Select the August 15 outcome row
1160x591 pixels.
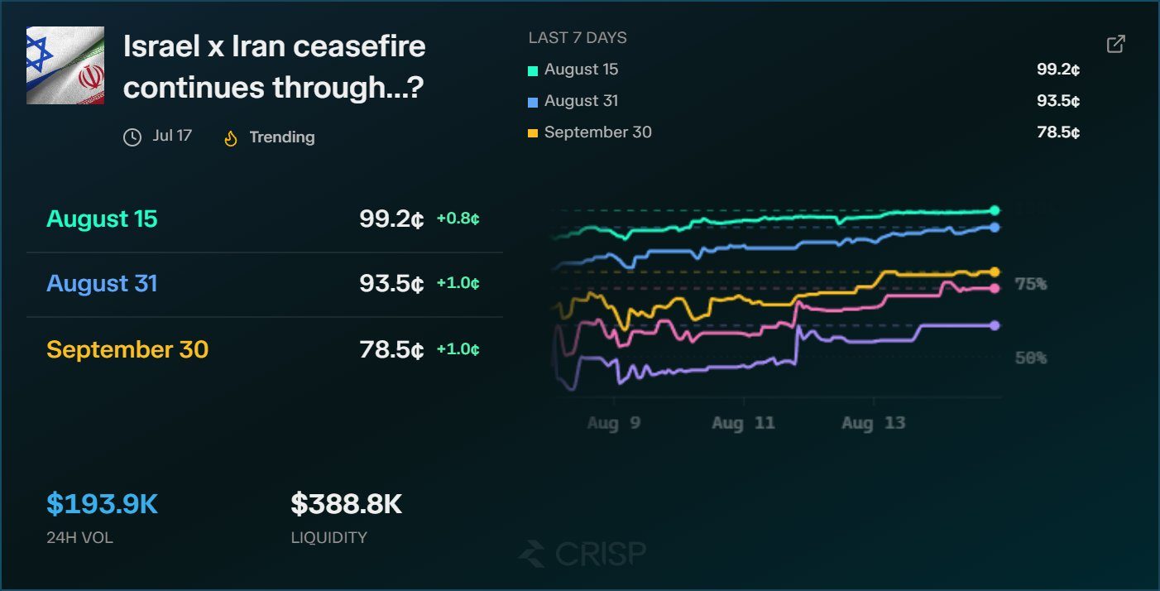point(265,219)
